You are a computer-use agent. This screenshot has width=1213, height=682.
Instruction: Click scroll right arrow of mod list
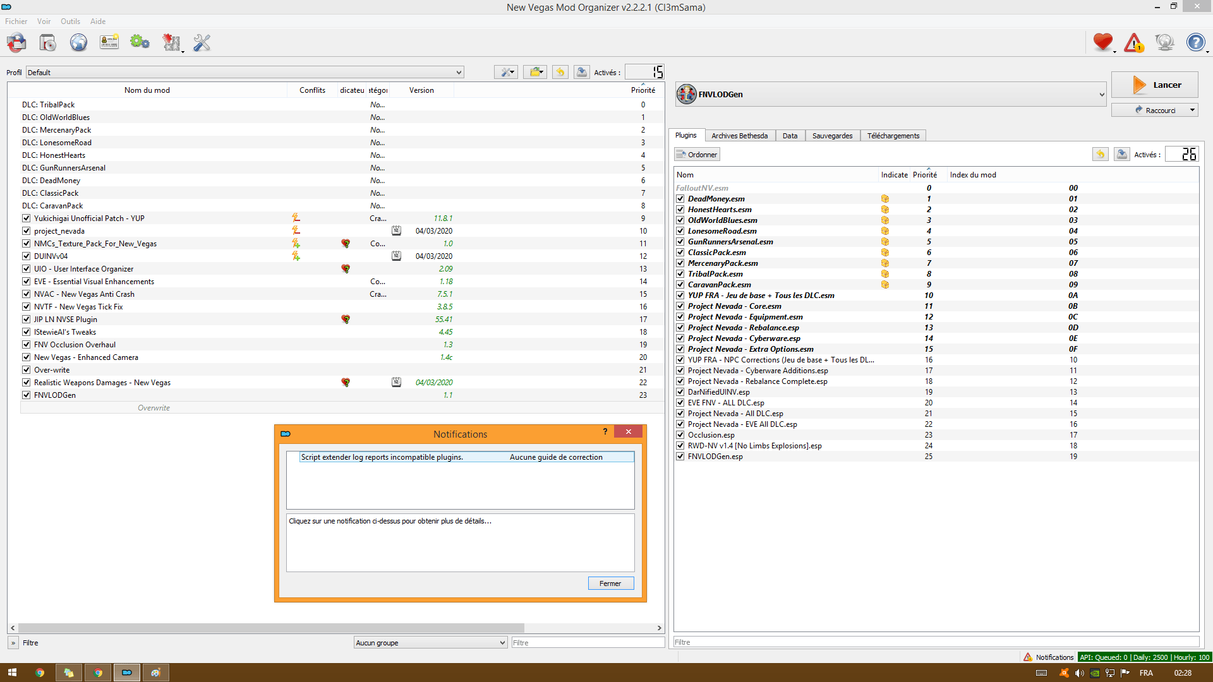[660, 628]
